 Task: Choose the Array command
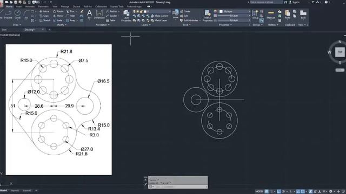[71, 20]
